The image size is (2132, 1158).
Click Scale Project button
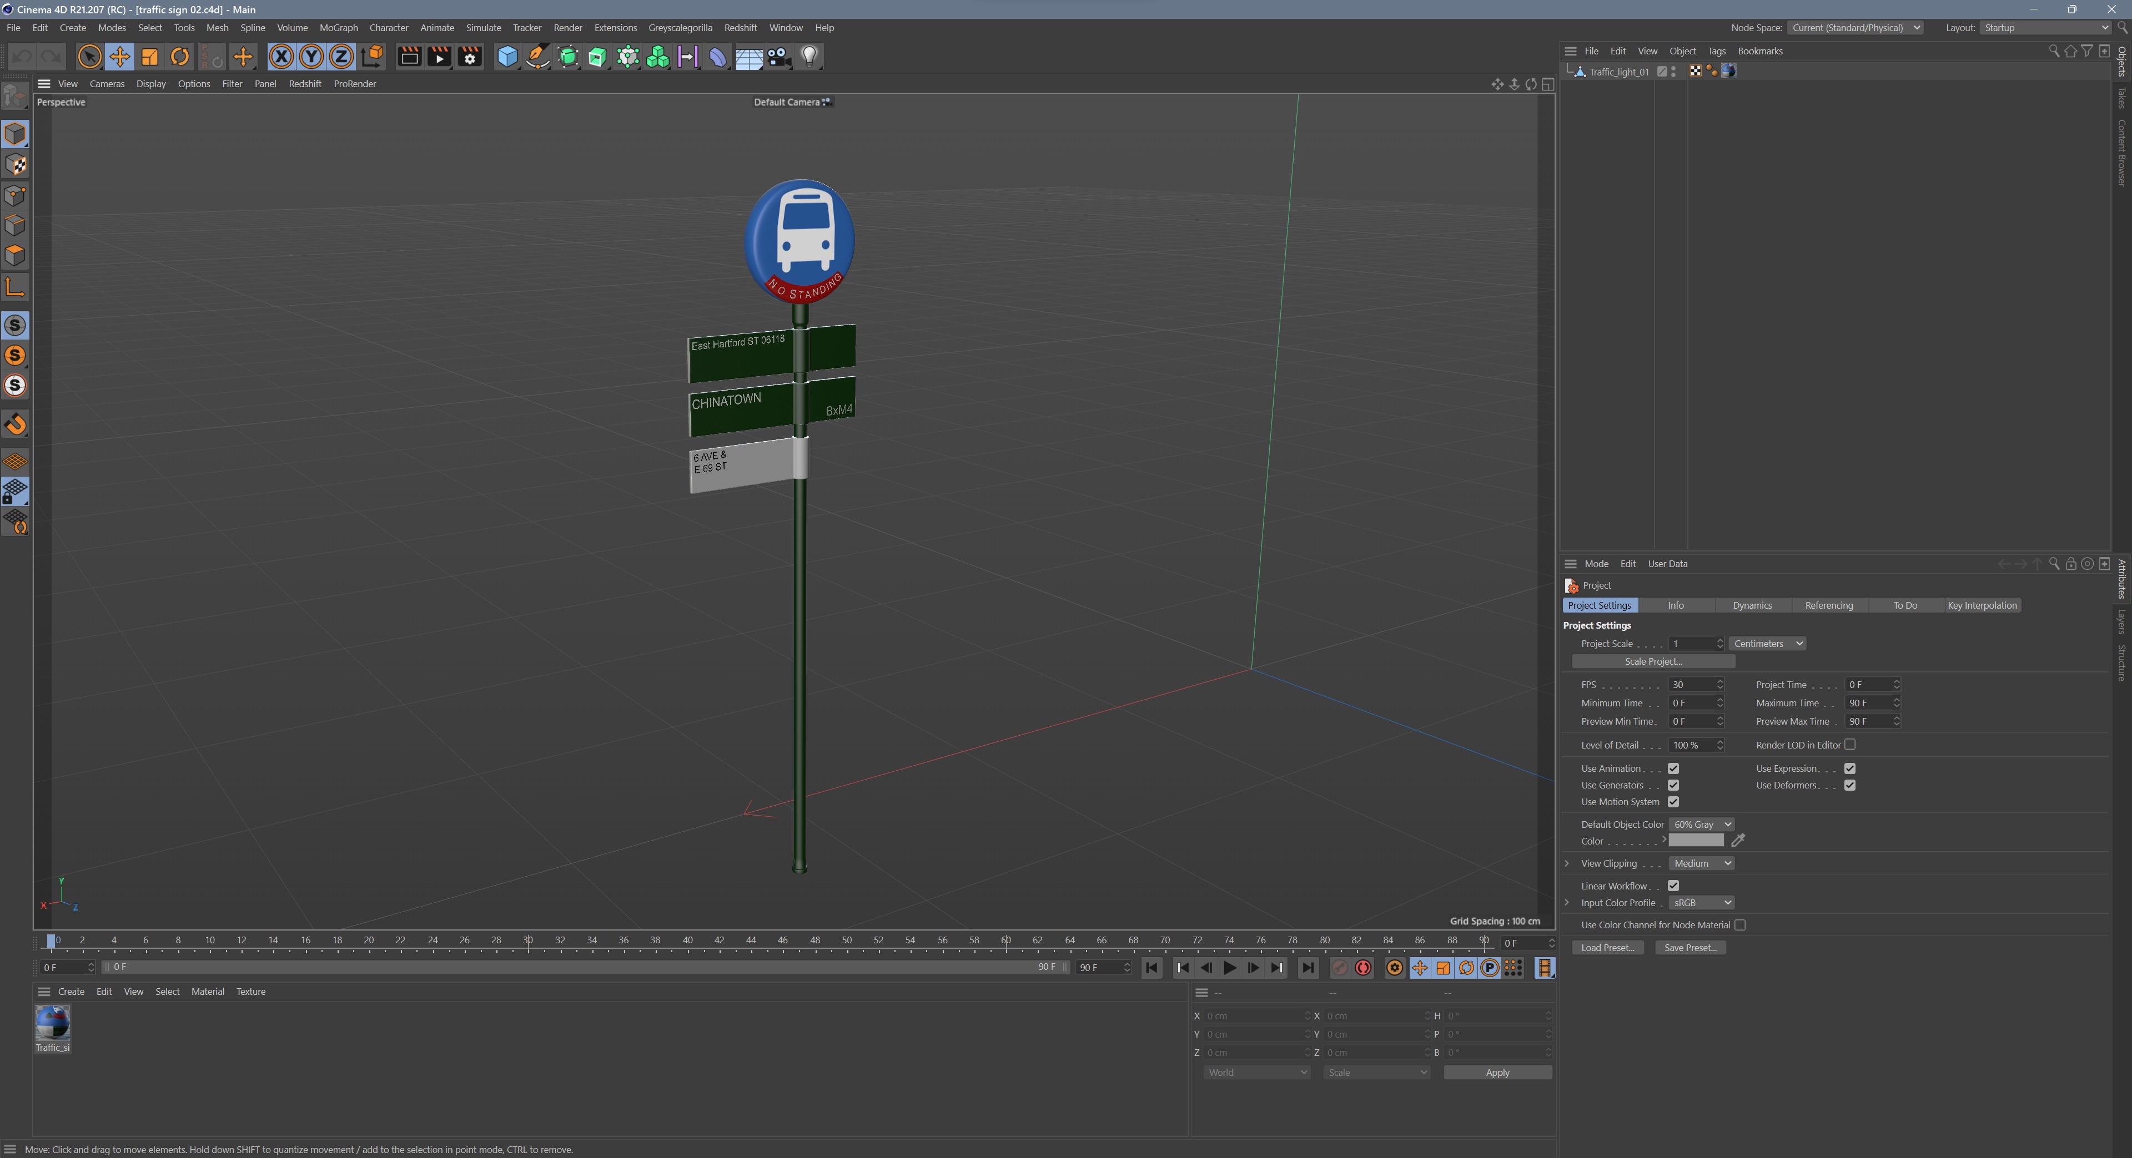click(1653, 662)
